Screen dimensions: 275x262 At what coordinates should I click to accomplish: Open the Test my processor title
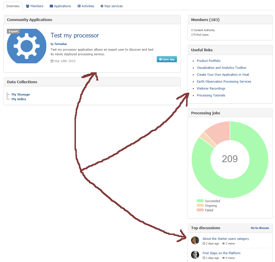click(75, 35)
